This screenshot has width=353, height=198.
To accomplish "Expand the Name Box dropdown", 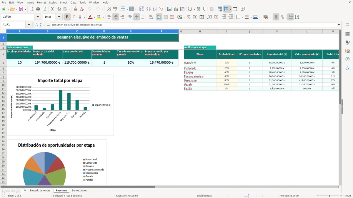I will click(x=29, y=25).
